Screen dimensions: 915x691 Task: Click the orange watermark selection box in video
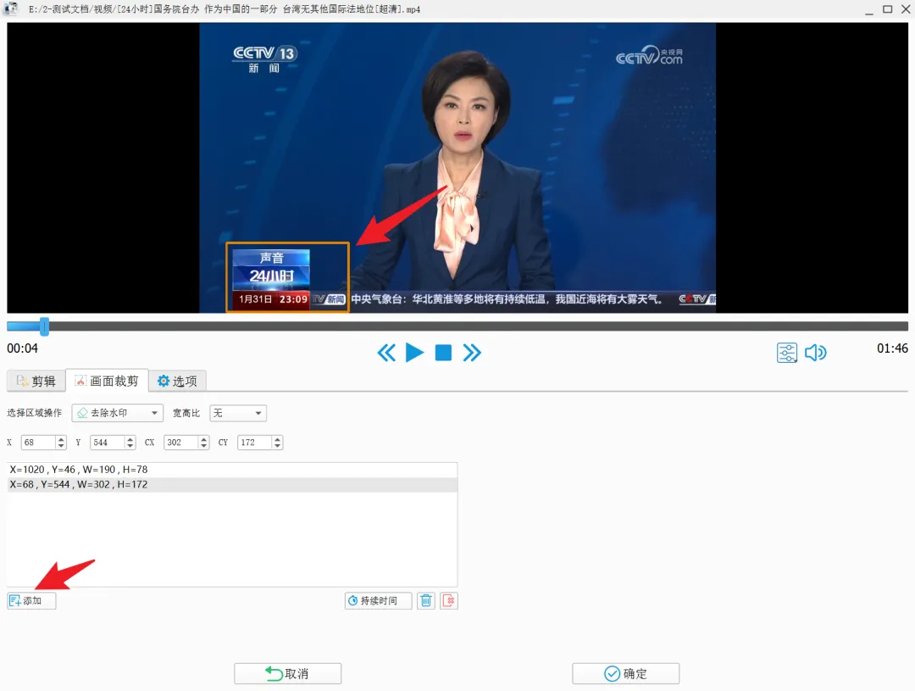(288, 277)
